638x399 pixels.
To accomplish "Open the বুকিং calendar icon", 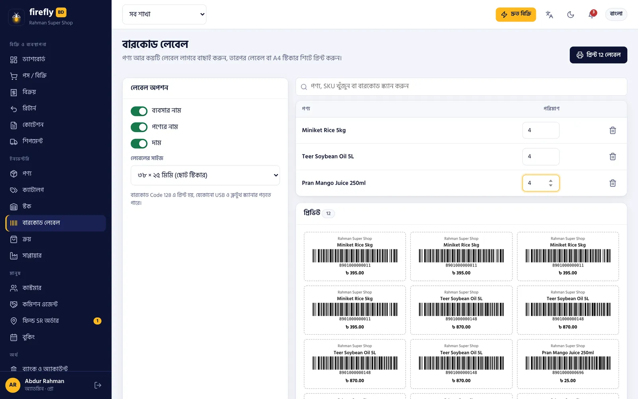I will click(x=14, y=337).
